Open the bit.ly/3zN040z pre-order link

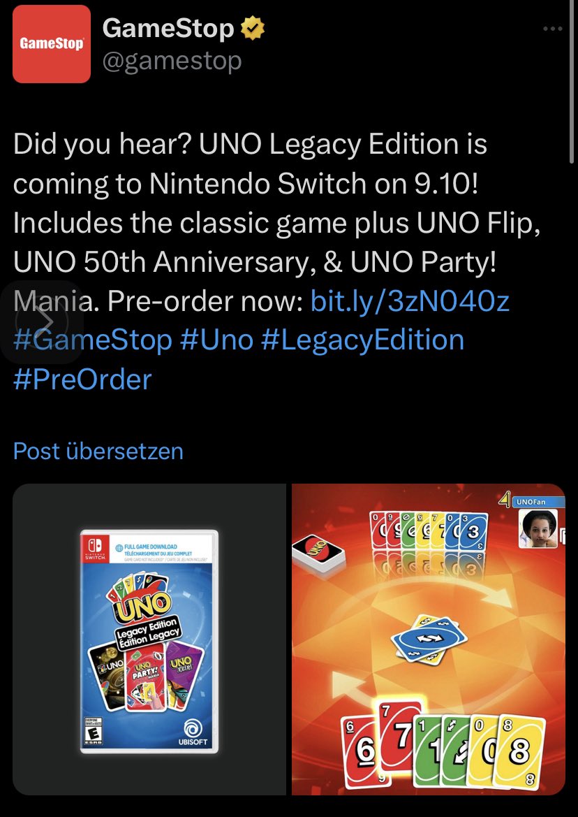pyautogui.click(x=410, y=301)
